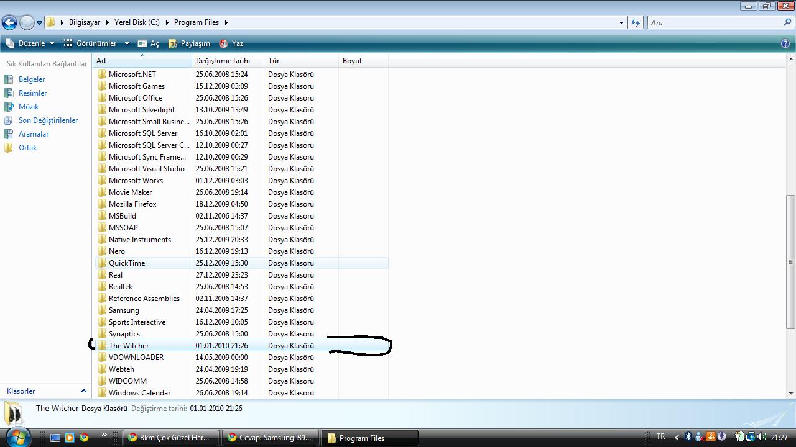Open the Görünümler dropdown arrow
Viewport: 796px width, 447px height.
pyautogui.click(x=127, y=43)
